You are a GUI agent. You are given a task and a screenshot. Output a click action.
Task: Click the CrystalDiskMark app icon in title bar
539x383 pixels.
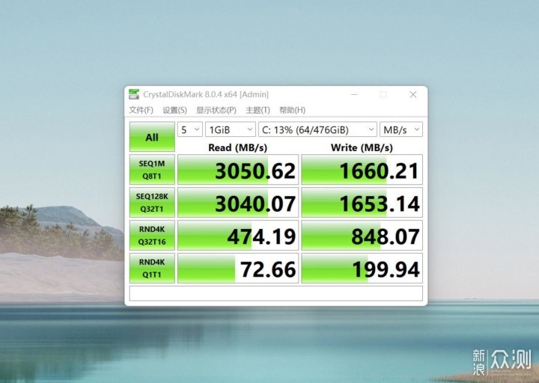(134, 94)
